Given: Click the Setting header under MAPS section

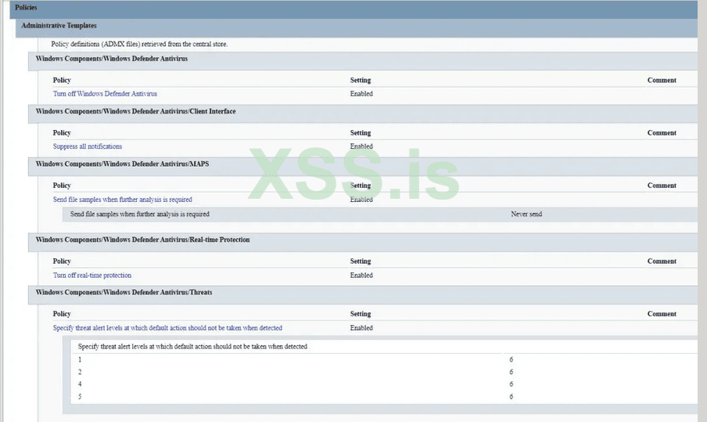Looking at the screenshot, I should point(361,186).
